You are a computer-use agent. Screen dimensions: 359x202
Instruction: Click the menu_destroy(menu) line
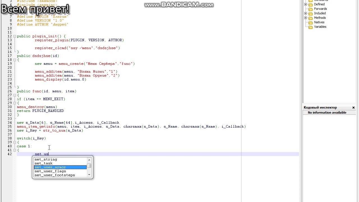[x=37, y=107]
